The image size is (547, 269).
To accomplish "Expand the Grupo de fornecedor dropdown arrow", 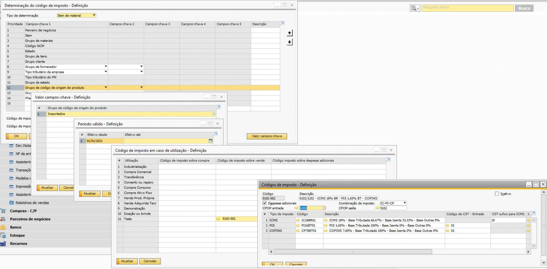I will [105, 67].
